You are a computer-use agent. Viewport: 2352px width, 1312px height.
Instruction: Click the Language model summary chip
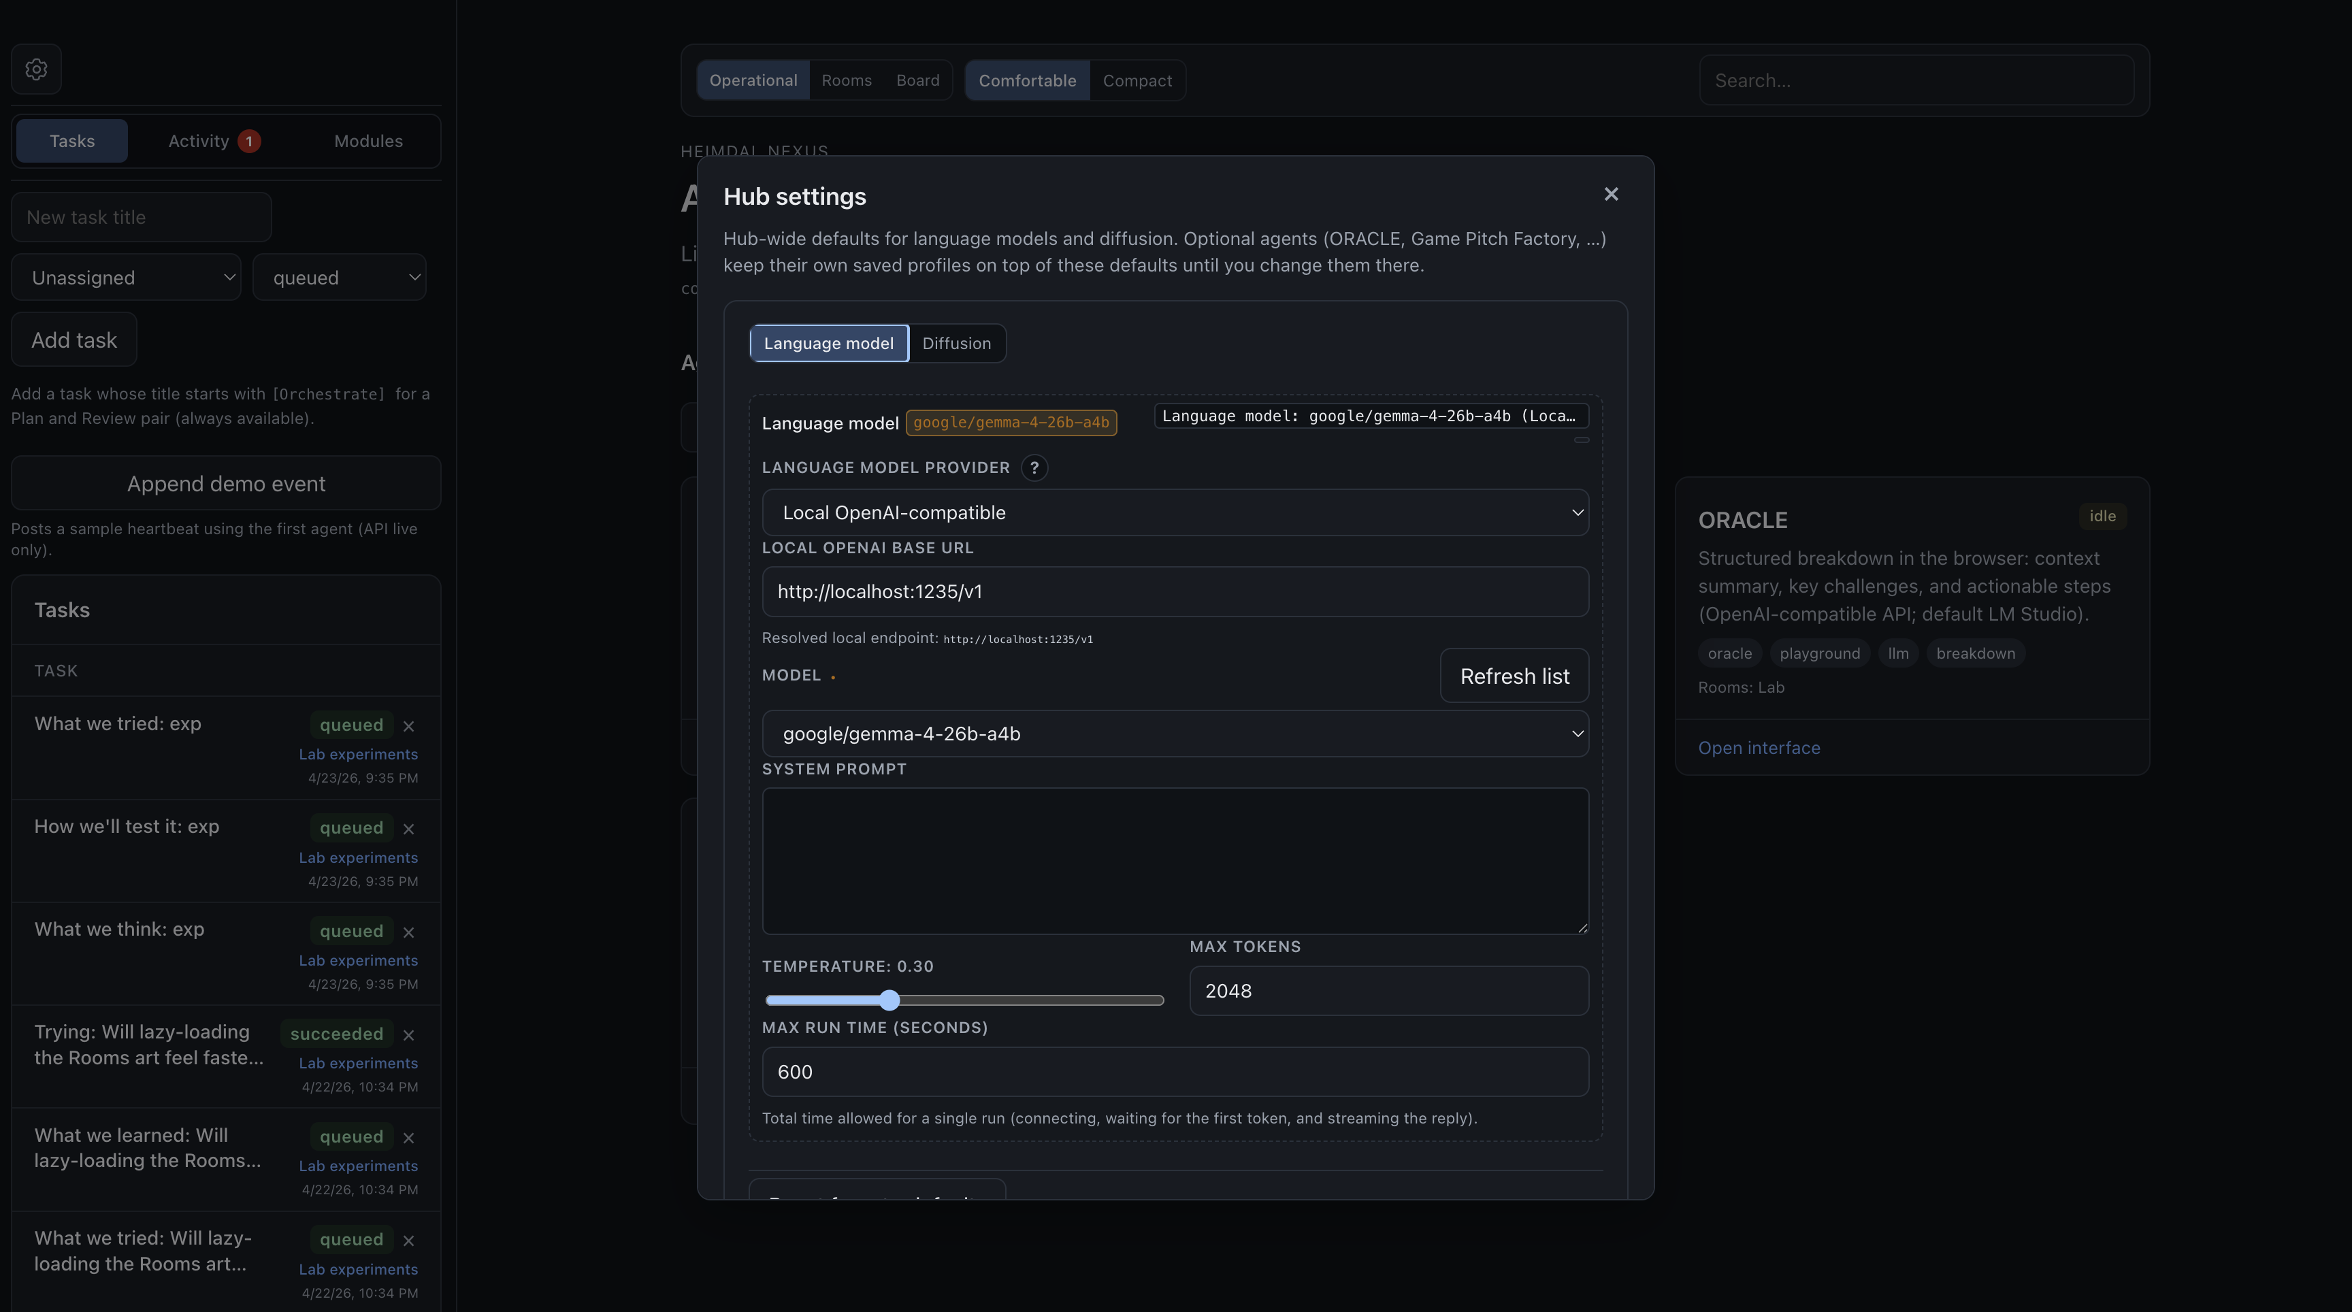tap(1371, 416)
